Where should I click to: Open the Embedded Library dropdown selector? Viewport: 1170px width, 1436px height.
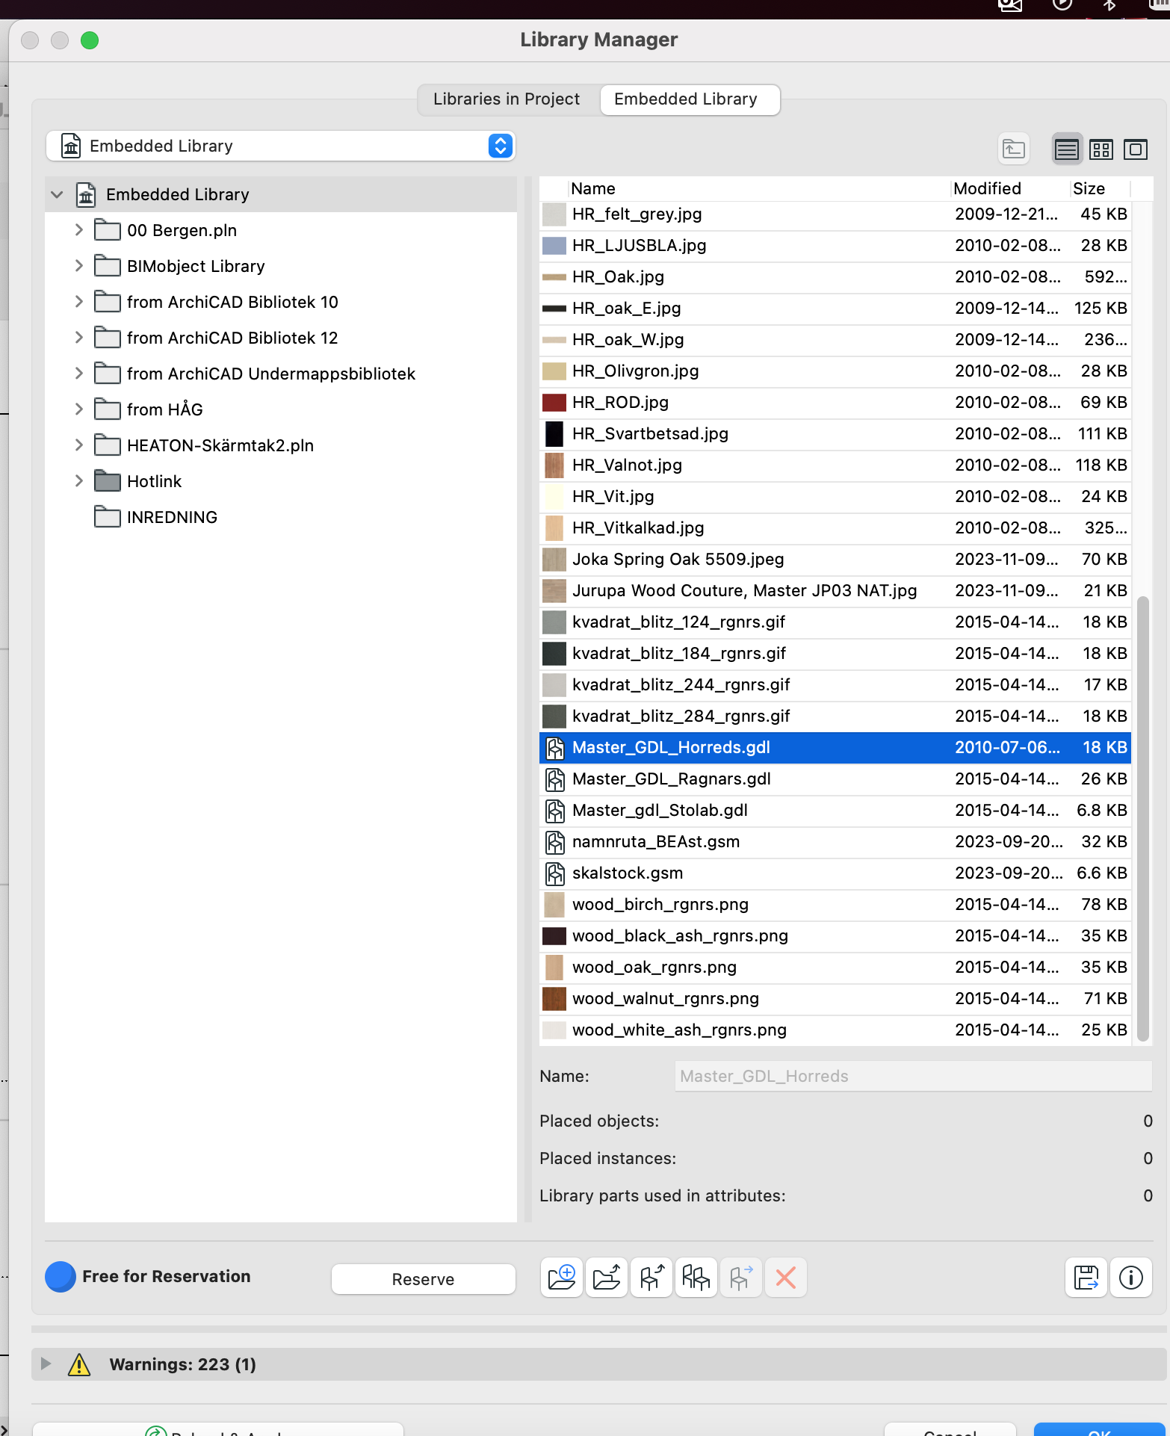(x=500, y=146)
